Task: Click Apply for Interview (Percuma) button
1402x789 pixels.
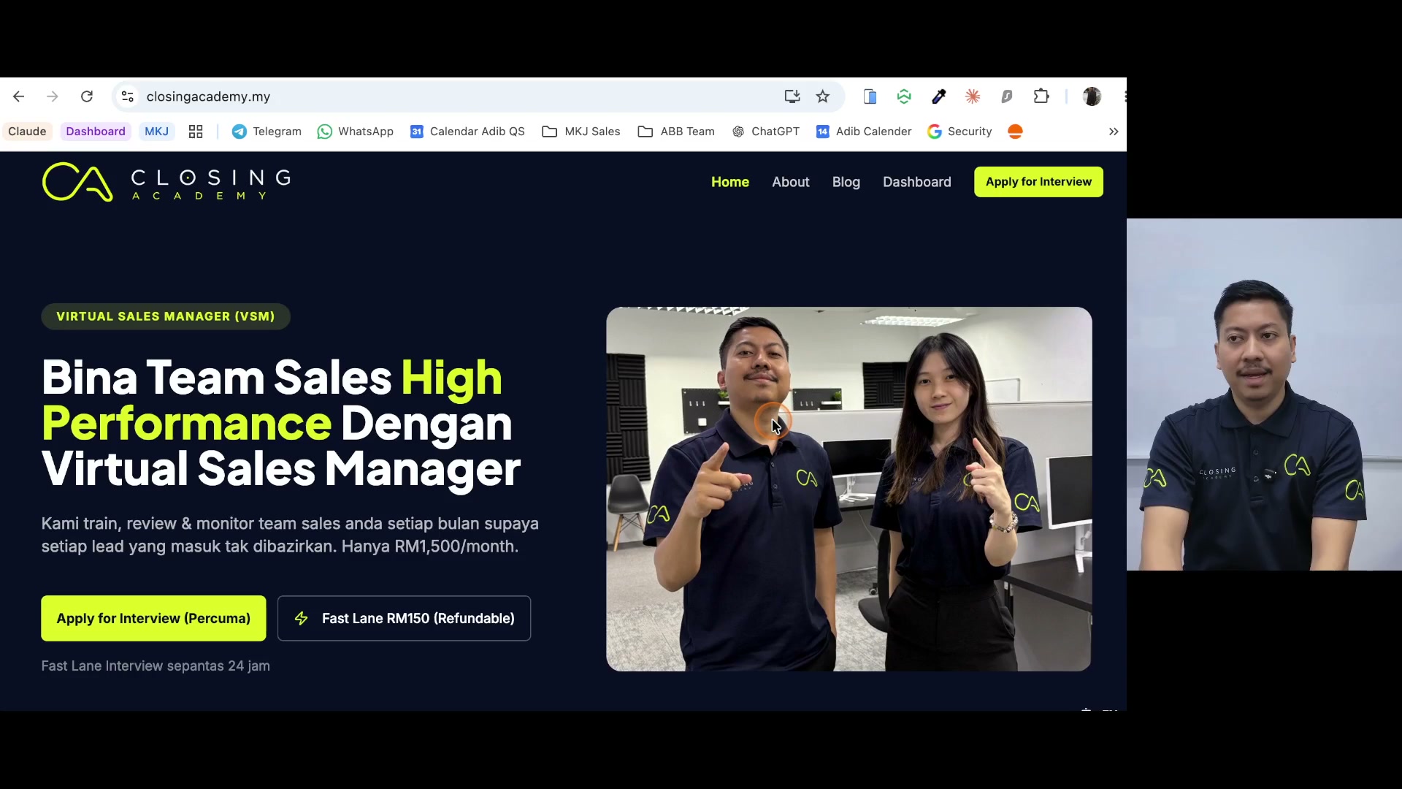Action: click(153, 619)
